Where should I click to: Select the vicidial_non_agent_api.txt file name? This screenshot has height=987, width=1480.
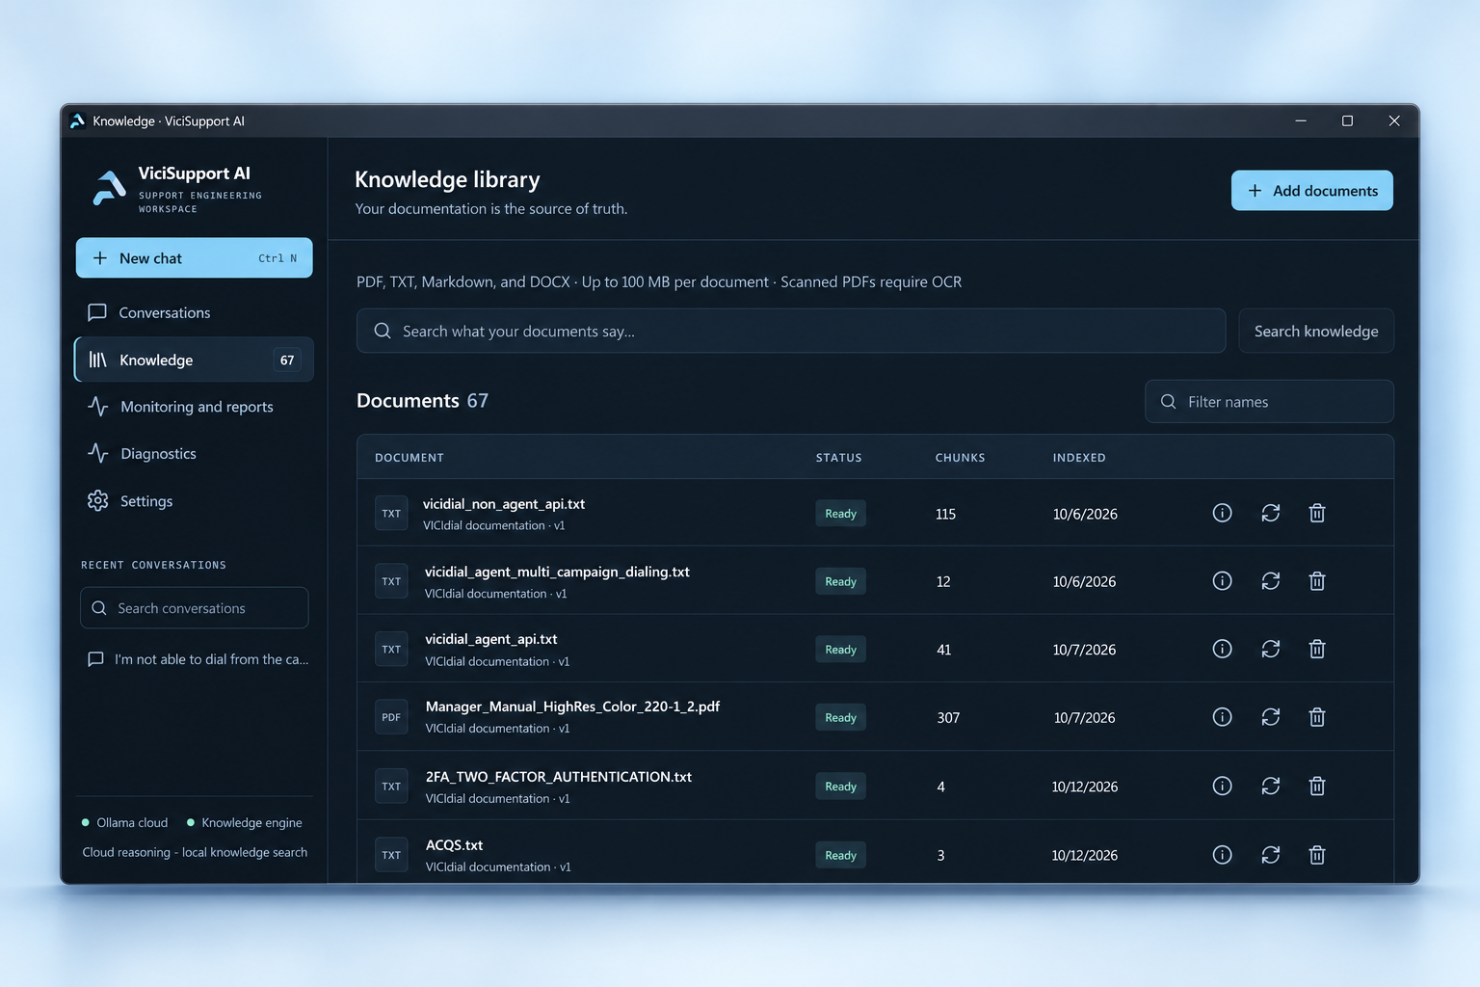pyautogui.click(x=504, y=504)
